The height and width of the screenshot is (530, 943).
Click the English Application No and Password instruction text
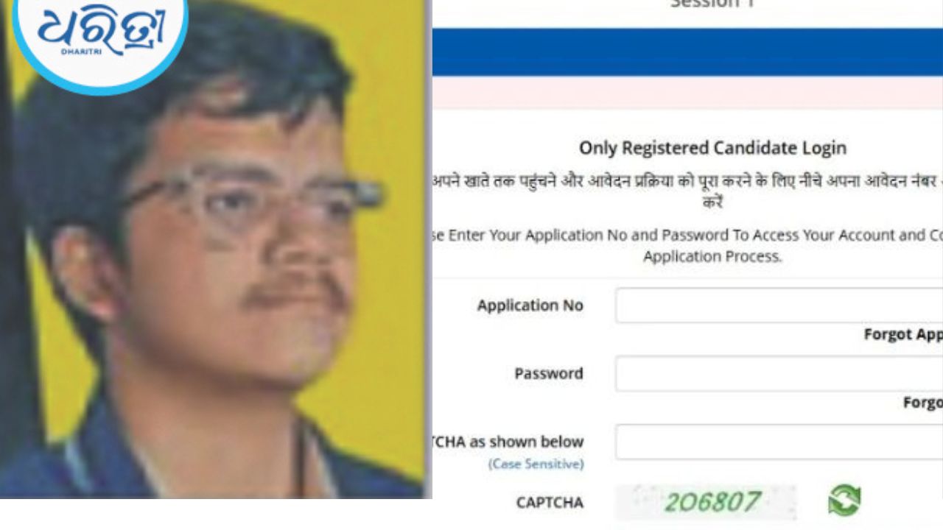coord(687,246)
